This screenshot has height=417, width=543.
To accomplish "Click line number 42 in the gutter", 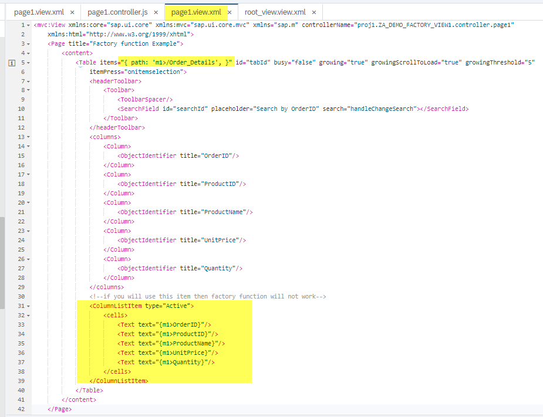I will click(x=21, y=409).
